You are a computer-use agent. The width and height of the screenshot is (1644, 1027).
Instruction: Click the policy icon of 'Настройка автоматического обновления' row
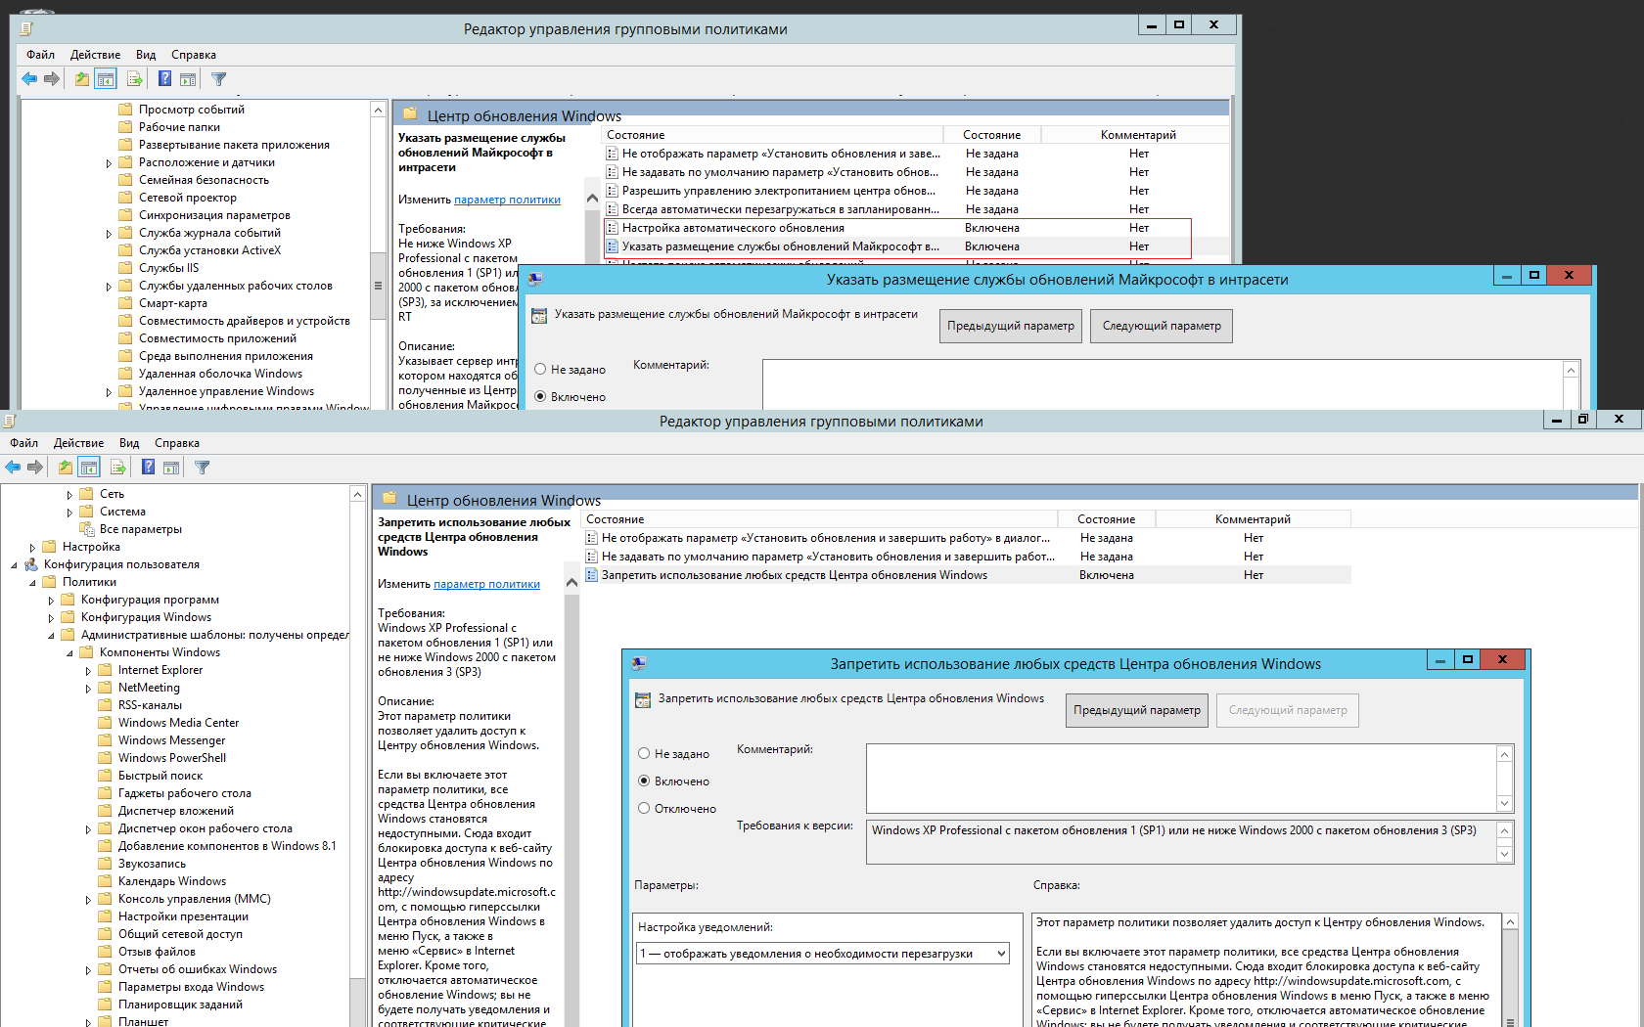[612, 228]
